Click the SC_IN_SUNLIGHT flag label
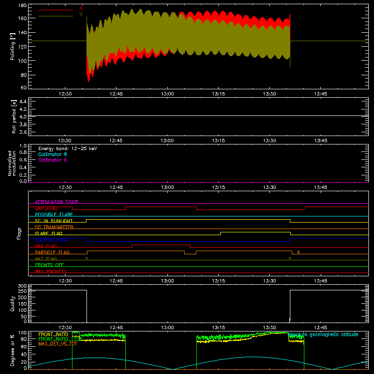 point(54,221)
